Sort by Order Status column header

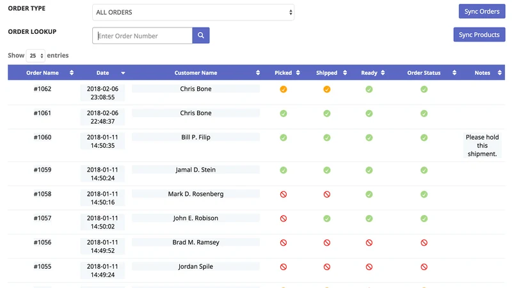click(x=424, y=73)
